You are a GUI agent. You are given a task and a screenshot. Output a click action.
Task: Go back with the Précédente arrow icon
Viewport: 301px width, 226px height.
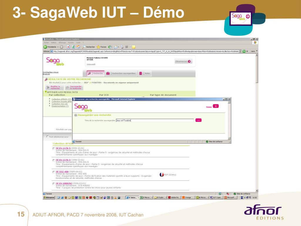point(45,47)
